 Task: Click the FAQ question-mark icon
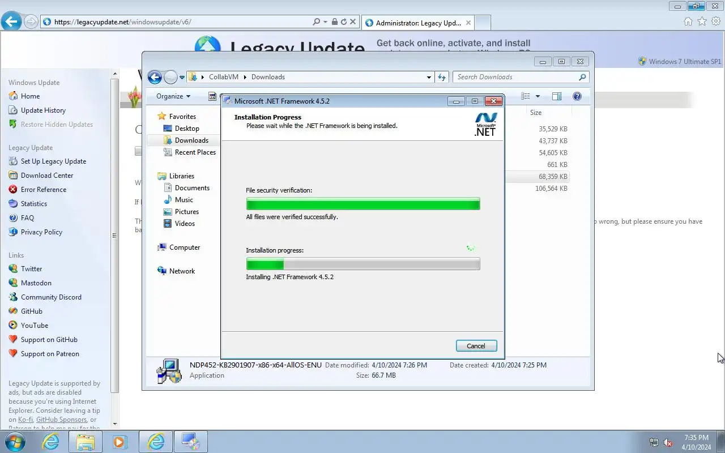(13, 218)
